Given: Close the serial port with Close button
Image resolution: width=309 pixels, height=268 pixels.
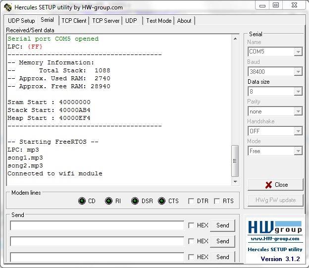Looking at the screenshot, I should (x=275, y=185).
